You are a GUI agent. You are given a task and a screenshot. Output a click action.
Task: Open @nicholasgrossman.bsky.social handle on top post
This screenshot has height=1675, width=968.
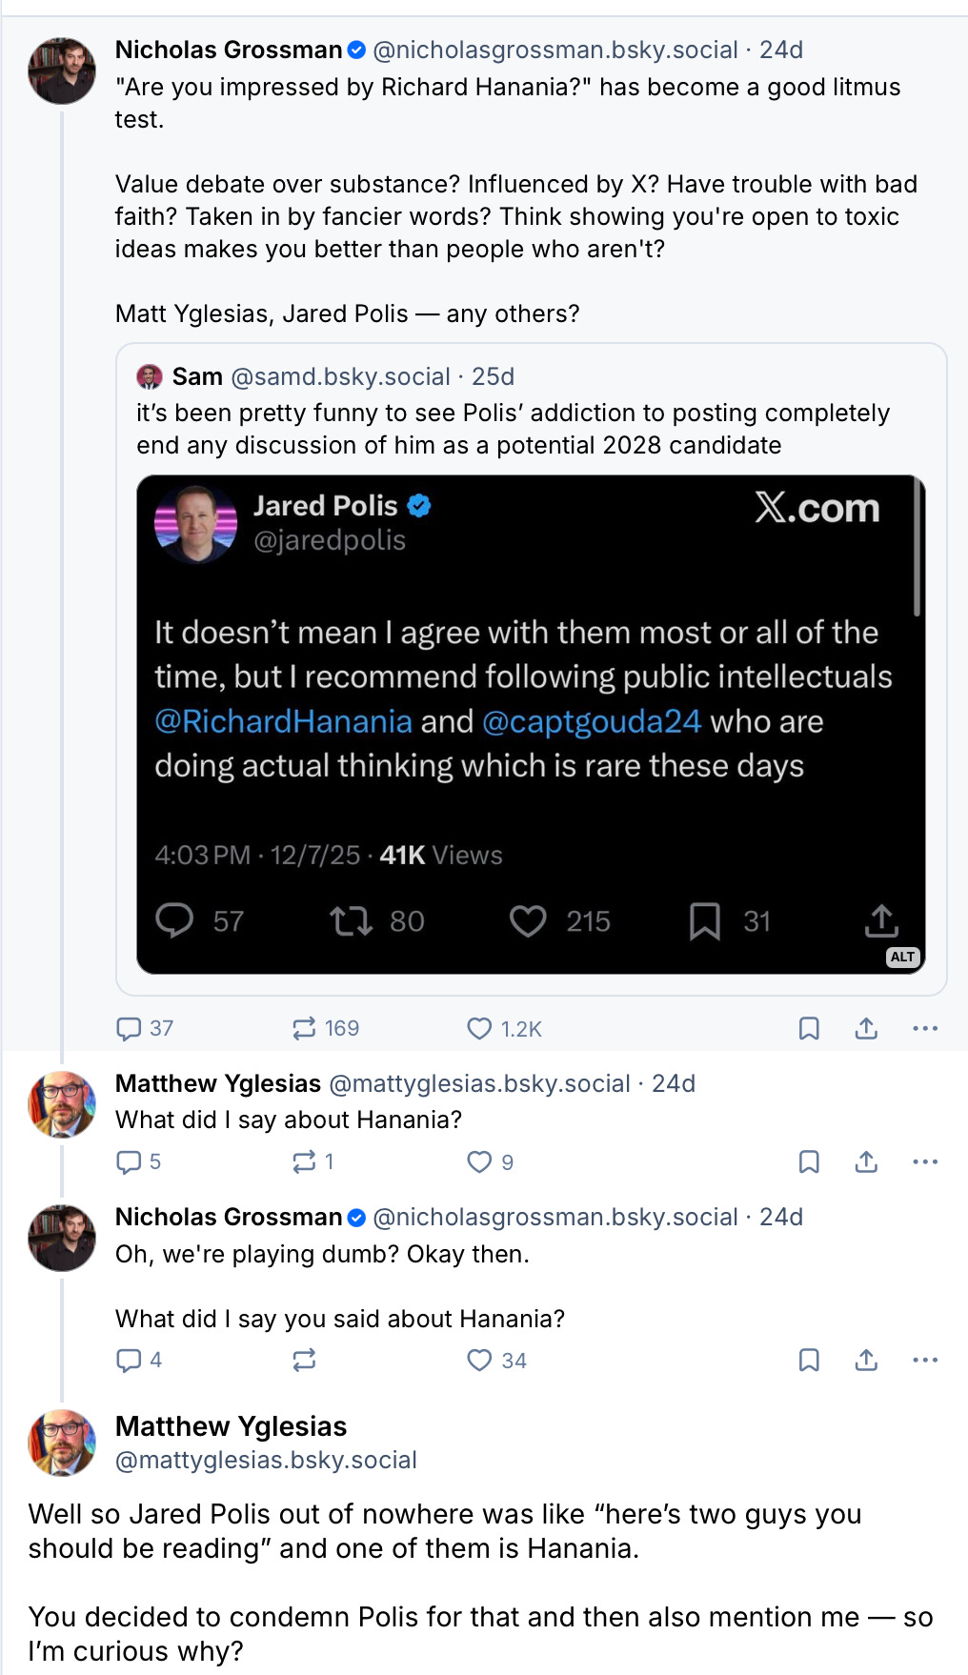pos(555,50)
